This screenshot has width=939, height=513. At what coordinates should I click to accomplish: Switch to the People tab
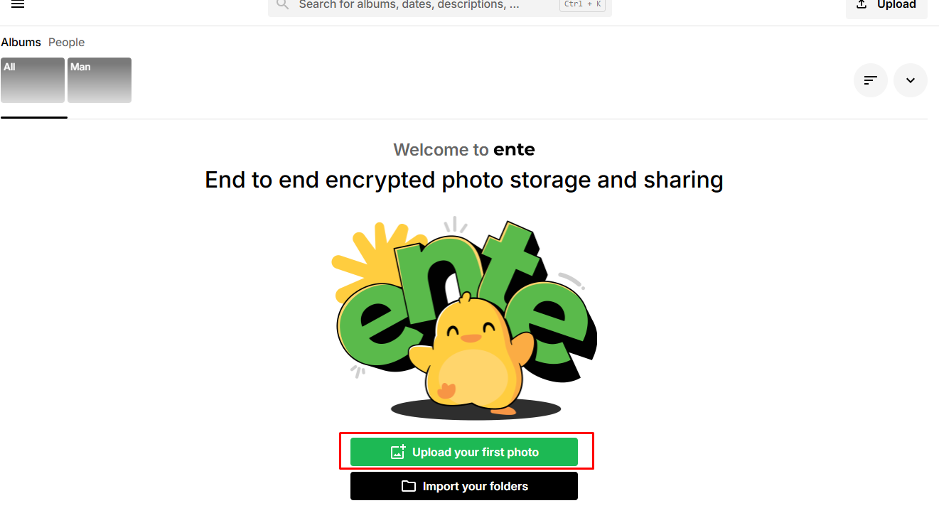point(66,43)
